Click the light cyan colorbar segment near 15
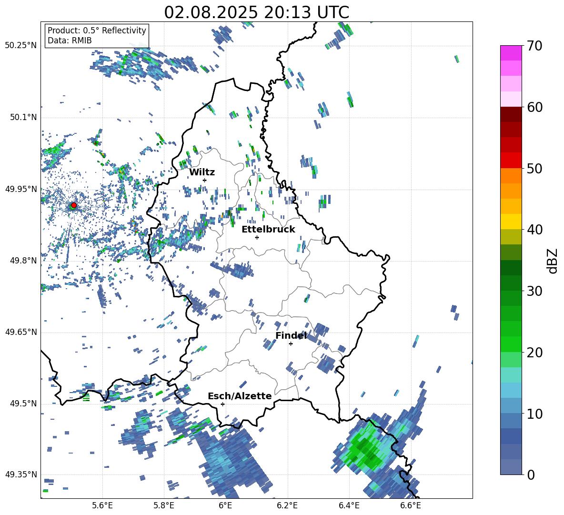564x515 pixels. pos(511,375)
